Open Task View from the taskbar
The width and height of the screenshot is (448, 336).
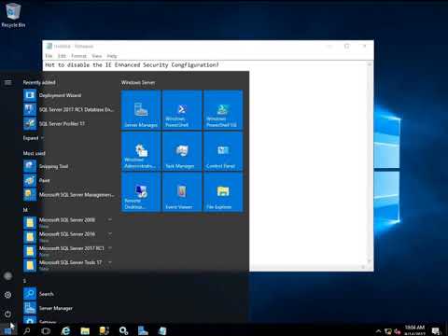(46, 330)
